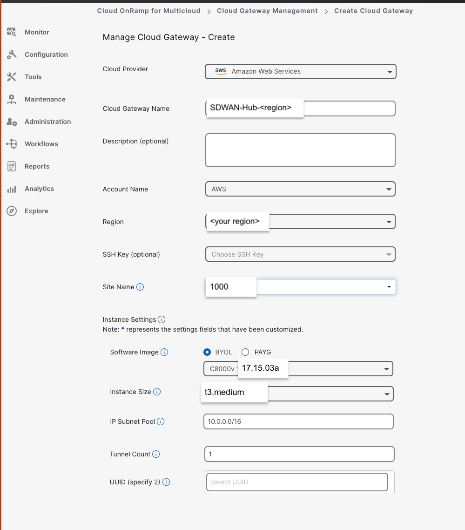The height and width of the screenshot is (530, 465).
Task: Click the IP Subnet Pool field
Action: coord(298,421)
